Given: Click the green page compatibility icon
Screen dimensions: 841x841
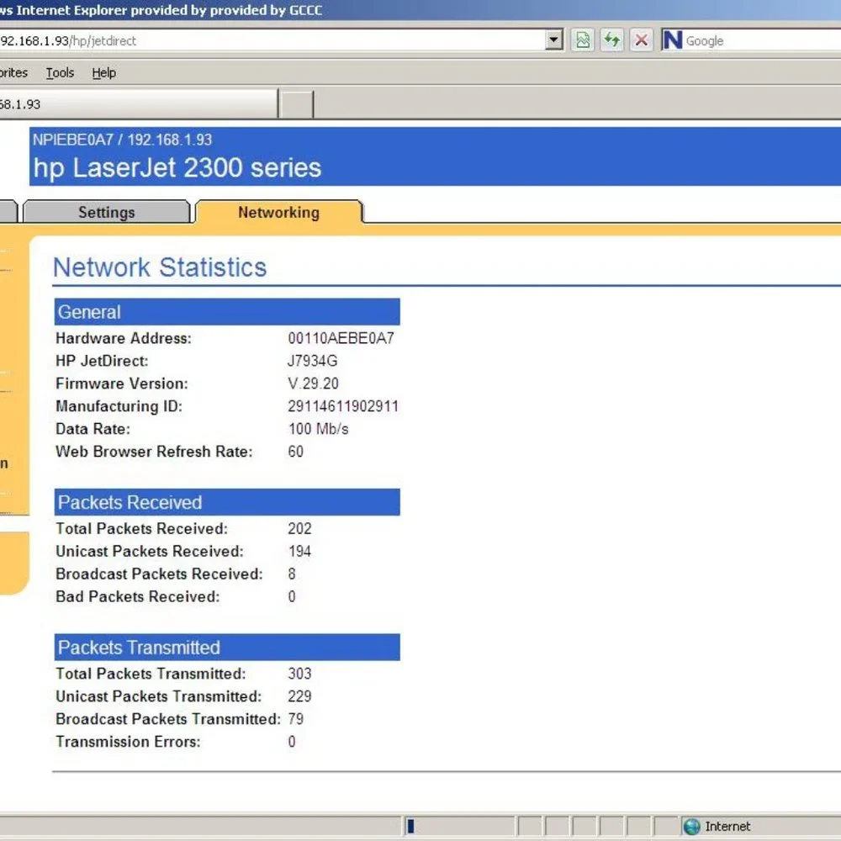Looking at the screenshot, I should click(583, 40).
